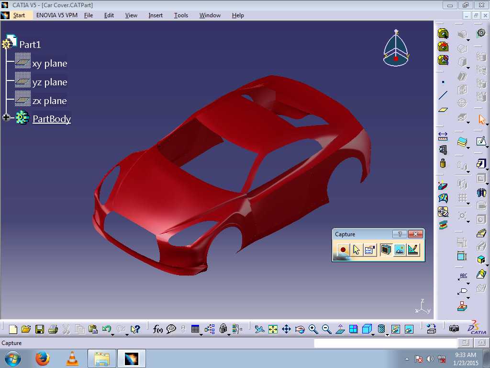490x368 pixels.
Task: Open the Select arrow tool dropdown
Action: [x=487, y=124]
